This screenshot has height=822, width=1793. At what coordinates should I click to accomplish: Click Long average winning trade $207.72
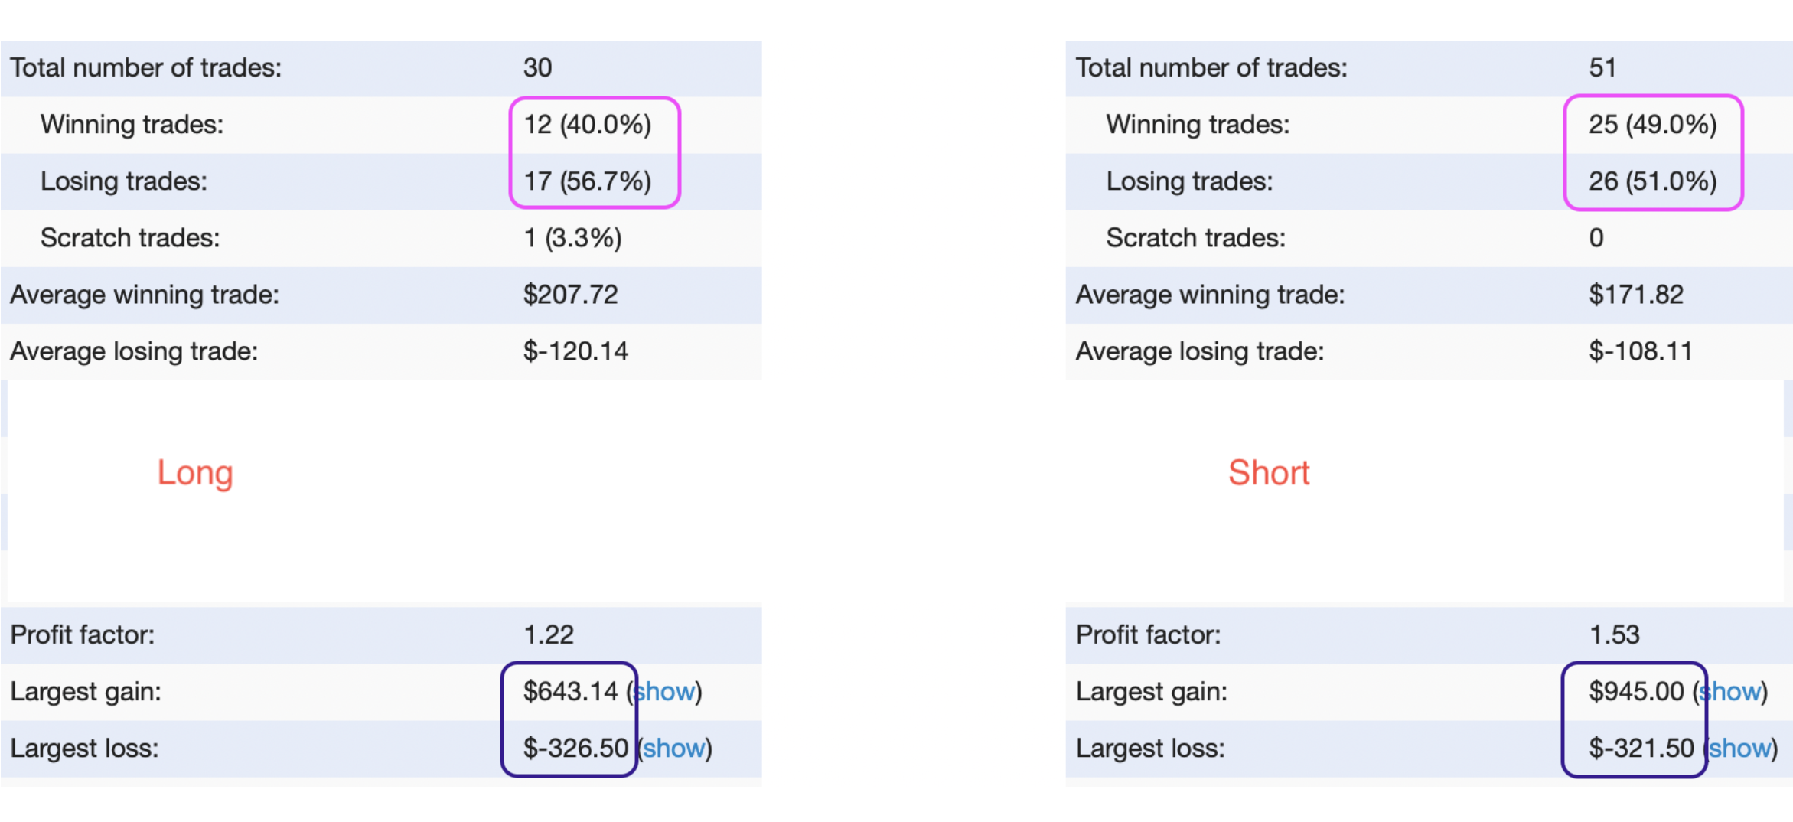click(x=571, y=295)
